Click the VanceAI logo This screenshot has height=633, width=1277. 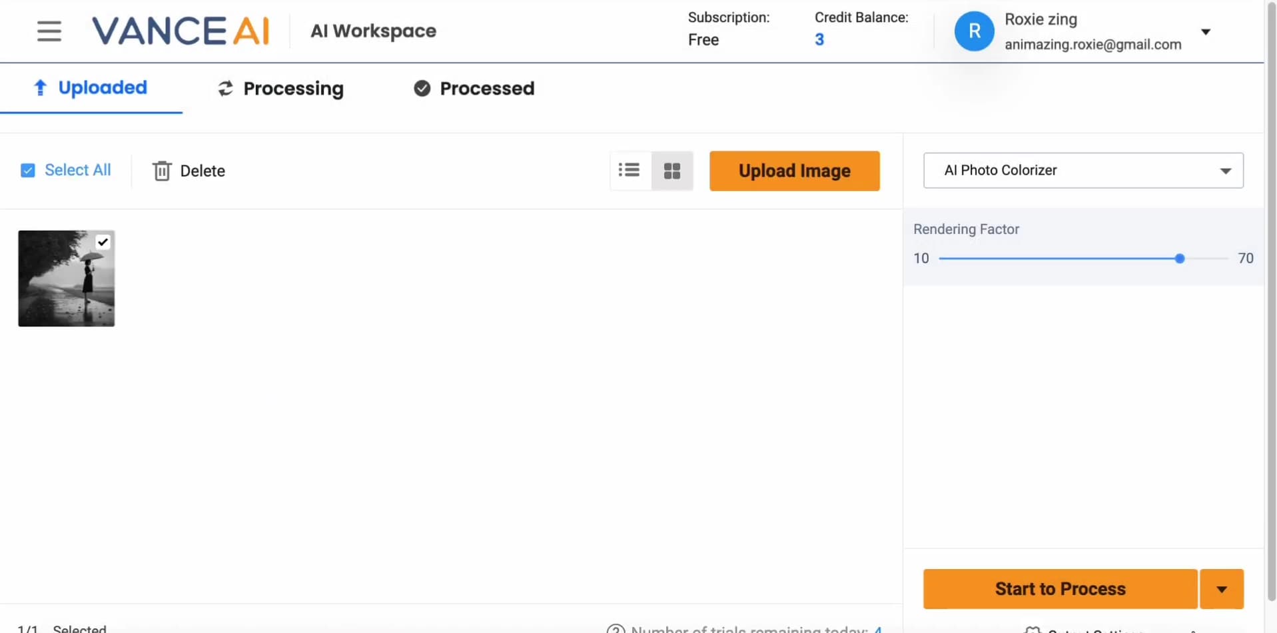[181, 31]
